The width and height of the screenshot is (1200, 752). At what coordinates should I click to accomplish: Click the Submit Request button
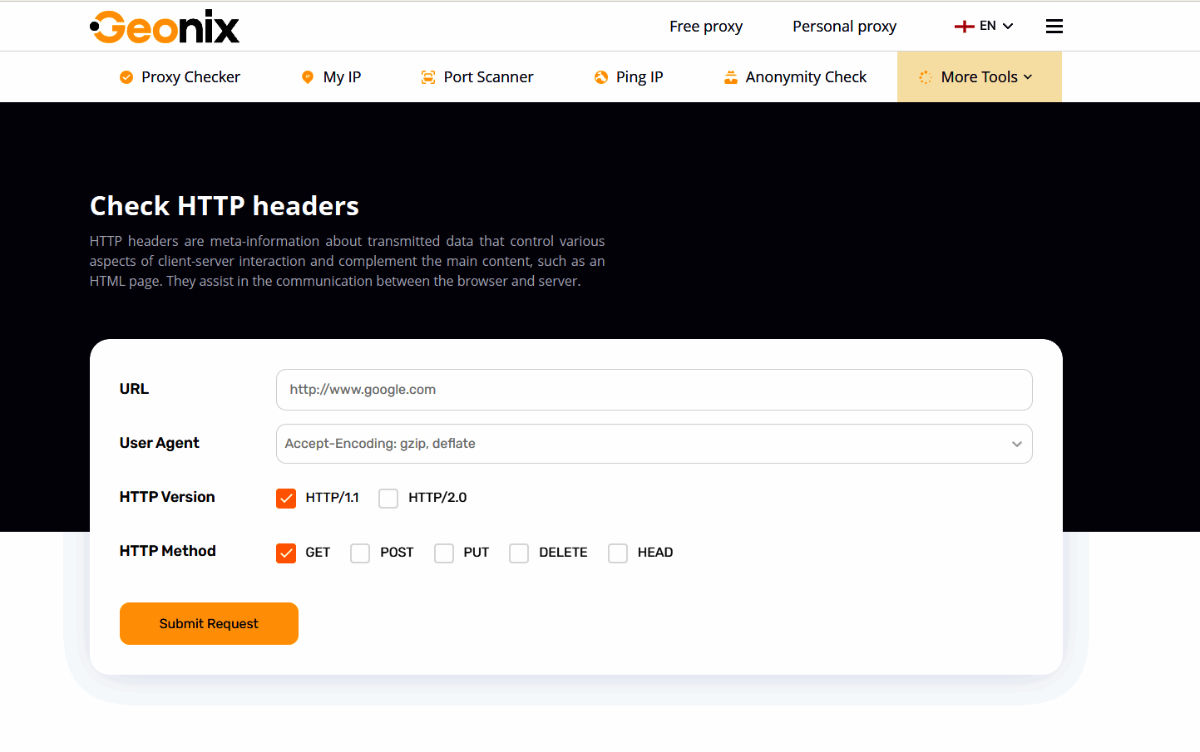click(x=209, y=623)
